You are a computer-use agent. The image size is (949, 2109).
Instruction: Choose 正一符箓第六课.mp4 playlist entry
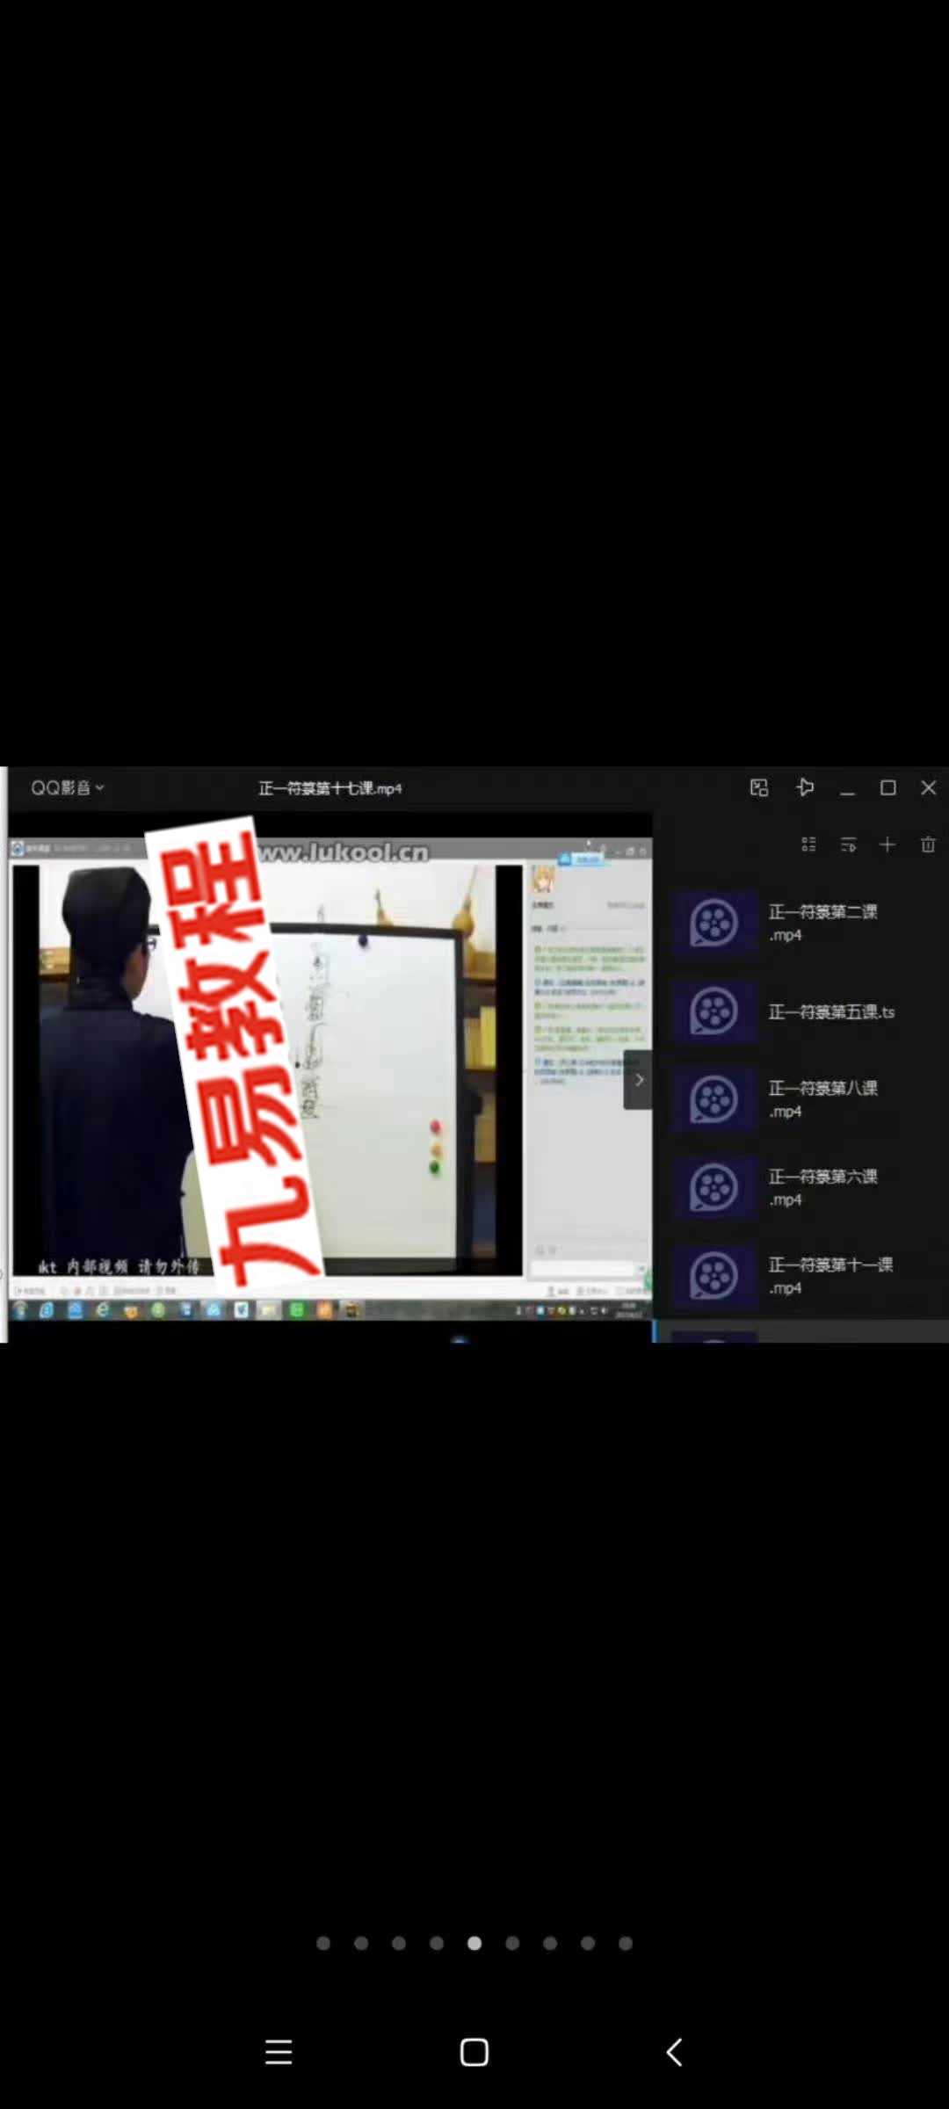(x=804, y=1187)
